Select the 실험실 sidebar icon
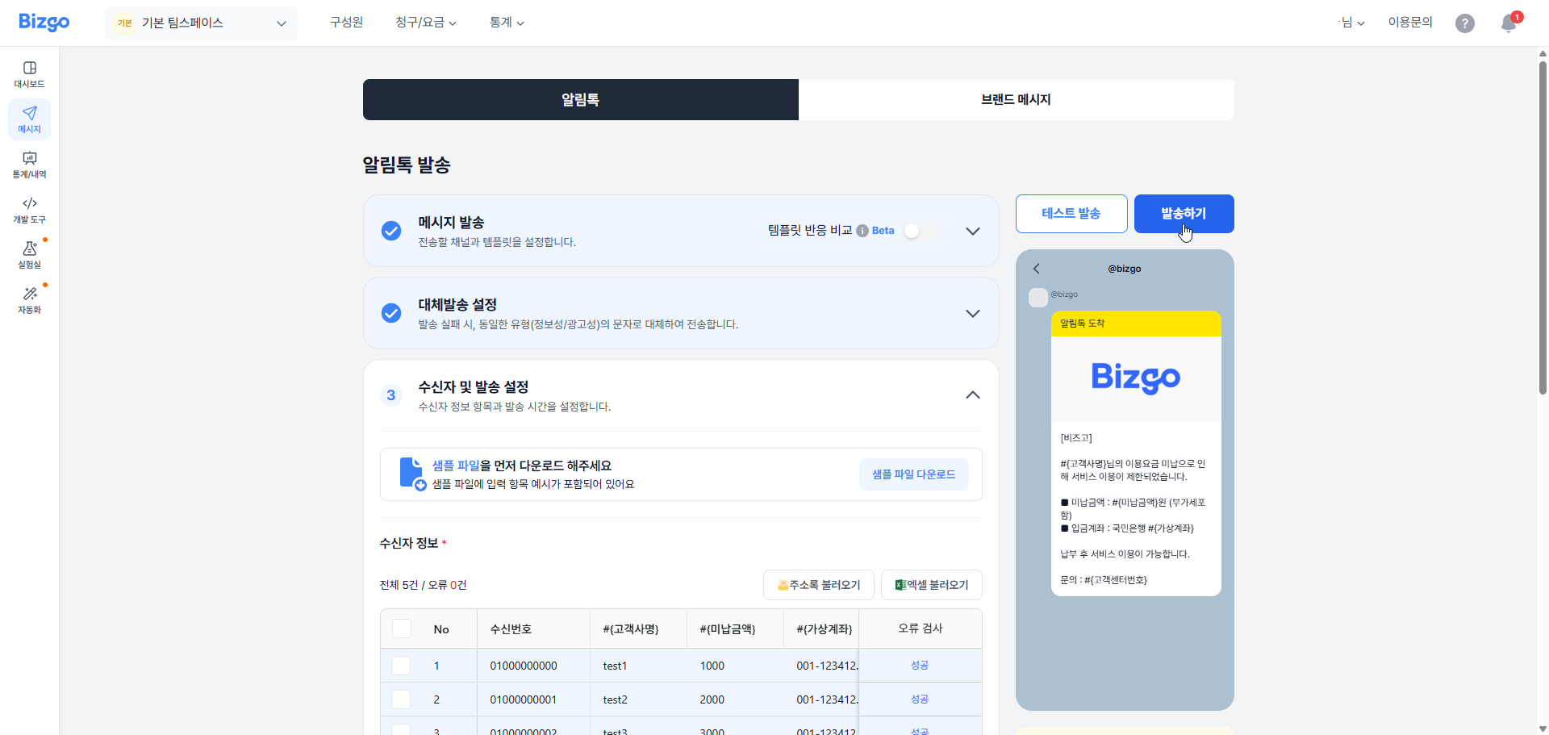Image resolution: width=1549 pixels, height=735 pixels. click(29, 254)
